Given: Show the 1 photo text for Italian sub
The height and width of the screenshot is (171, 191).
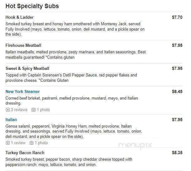Looking at the screenshot, I should pyautogui.click(x=41, y=143).
